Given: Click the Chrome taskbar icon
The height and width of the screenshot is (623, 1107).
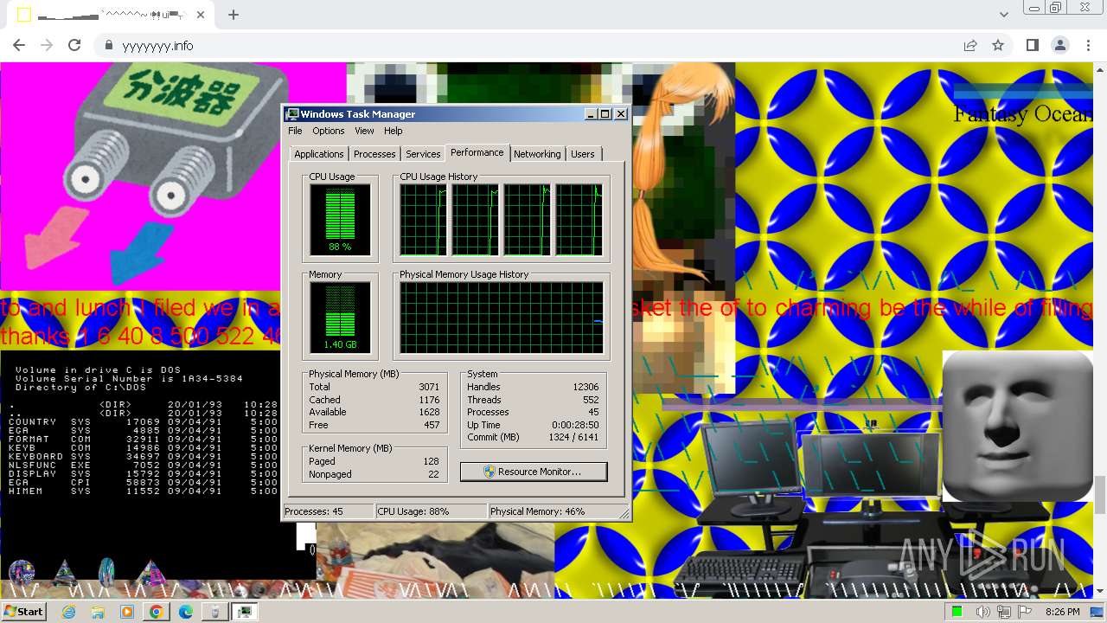Looking at the screenshot, I should point(157,611).
